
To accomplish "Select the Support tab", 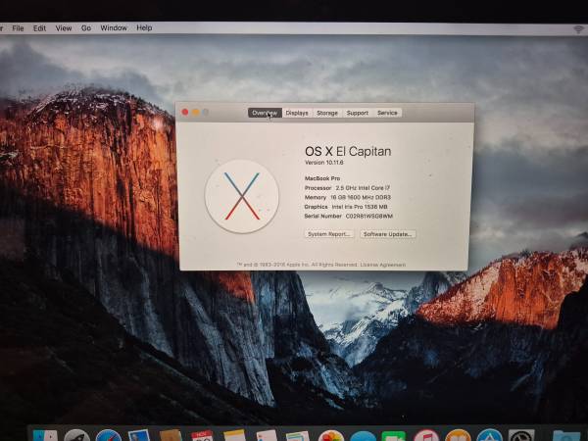I will click(x=358, y=113).
